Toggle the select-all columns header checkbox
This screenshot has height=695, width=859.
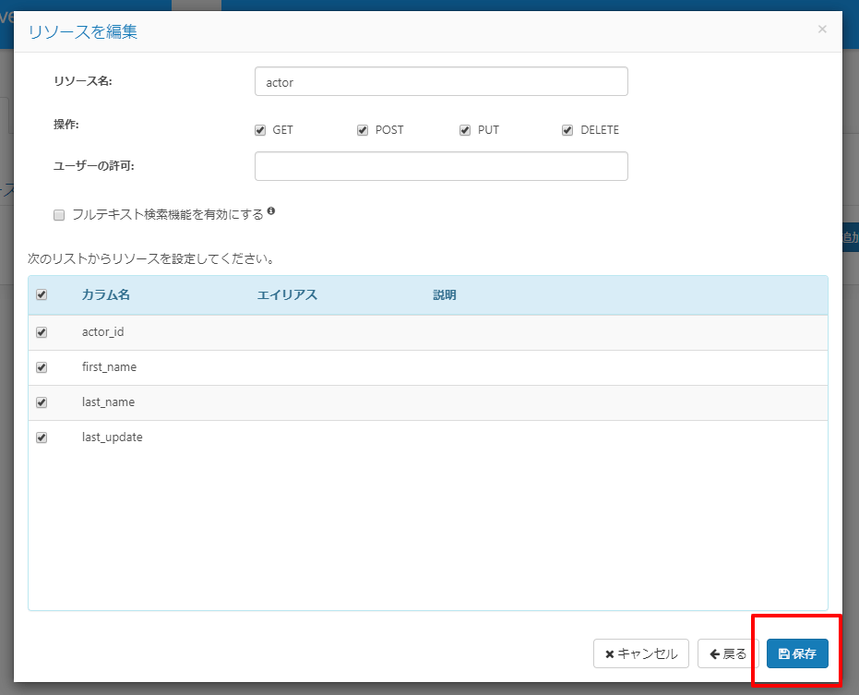[x=42, y=294]
